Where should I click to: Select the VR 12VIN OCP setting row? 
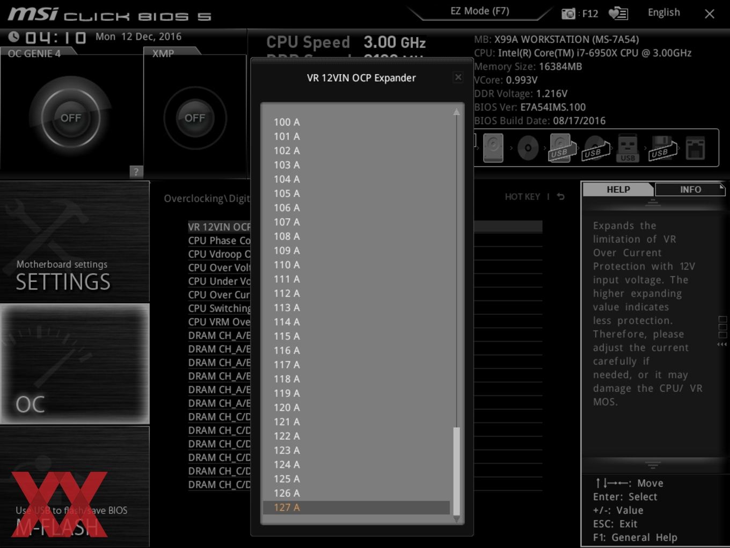pyautogui.click(x=219, y=227)
